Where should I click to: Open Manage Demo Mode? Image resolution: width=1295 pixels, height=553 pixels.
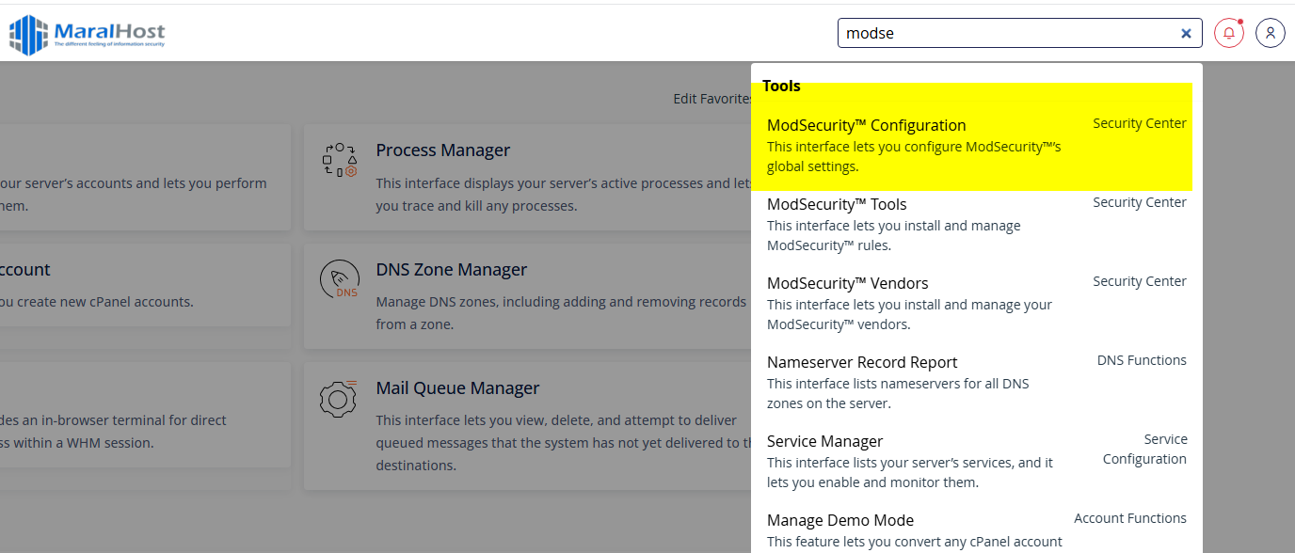pyautogui.click(x=840, y=520)
